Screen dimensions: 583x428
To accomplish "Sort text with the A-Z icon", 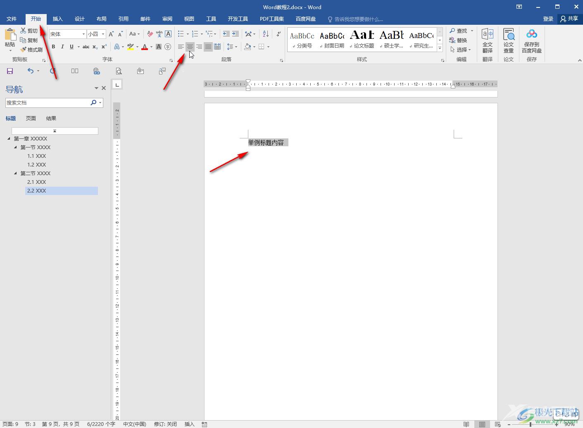I will (x=266, y=34).
